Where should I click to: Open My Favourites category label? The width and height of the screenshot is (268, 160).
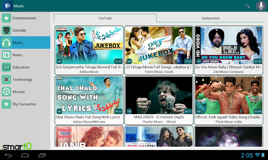tap(24, 104)
